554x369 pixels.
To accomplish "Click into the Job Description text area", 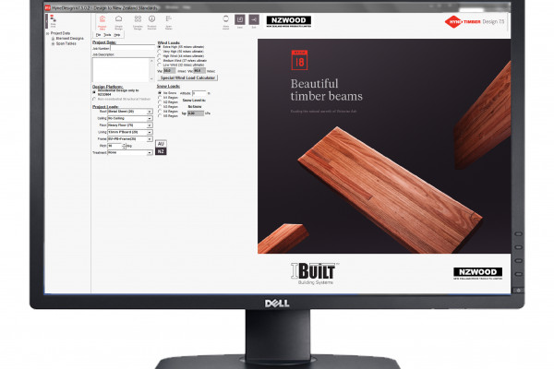I will click(x=121, y=69).
